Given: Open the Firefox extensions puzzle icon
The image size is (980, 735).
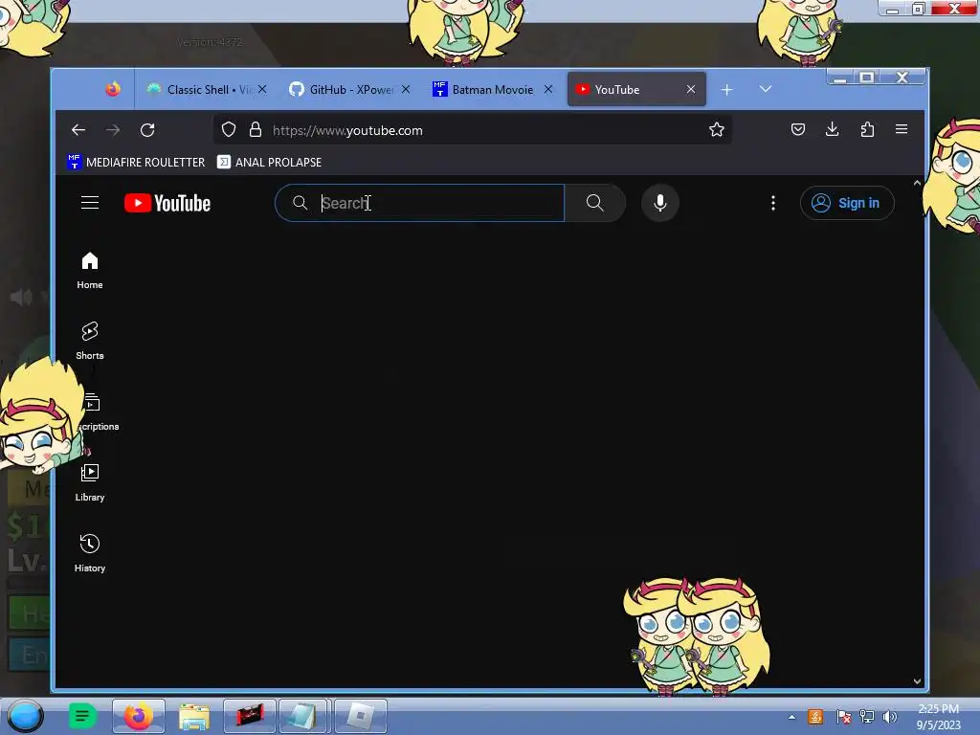Looking at the screenshot, I should [x=867, y=129].
